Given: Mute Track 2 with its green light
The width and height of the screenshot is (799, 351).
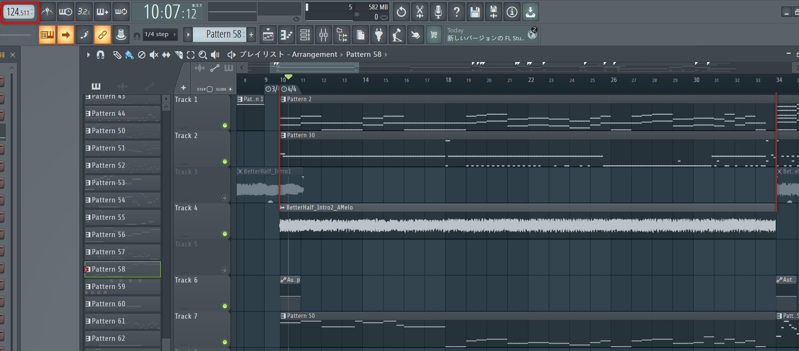Looking at the screenshot, I should point(225,162).
